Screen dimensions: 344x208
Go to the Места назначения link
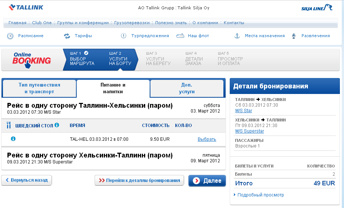coord(265,36)
